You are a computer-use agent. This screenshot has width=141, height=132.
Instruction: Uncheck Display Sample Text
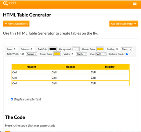[12, 99]
